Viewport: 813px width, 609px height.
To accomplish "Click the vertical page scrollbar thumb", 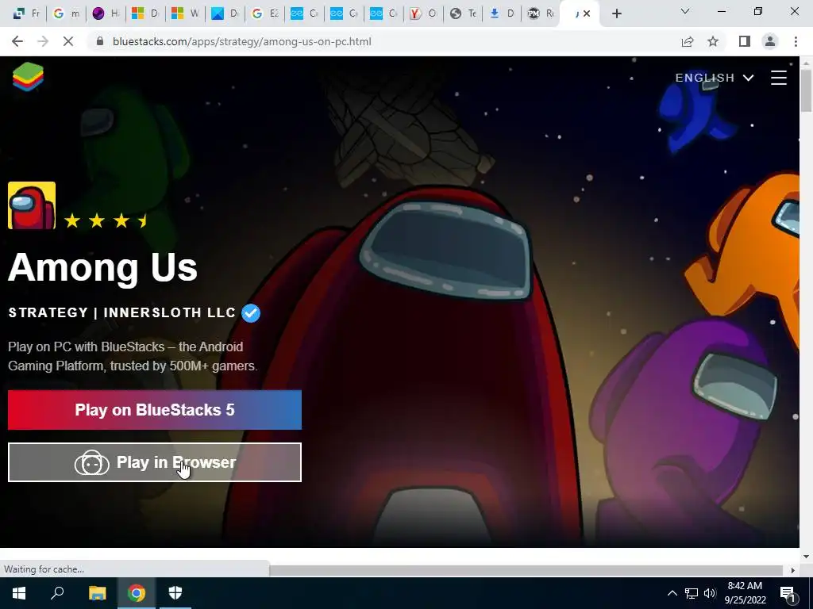I will [x=806, y=90].
